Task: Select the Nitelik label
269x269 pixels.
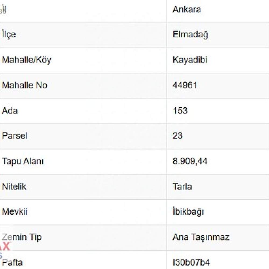Action: (x=14, y=186)
